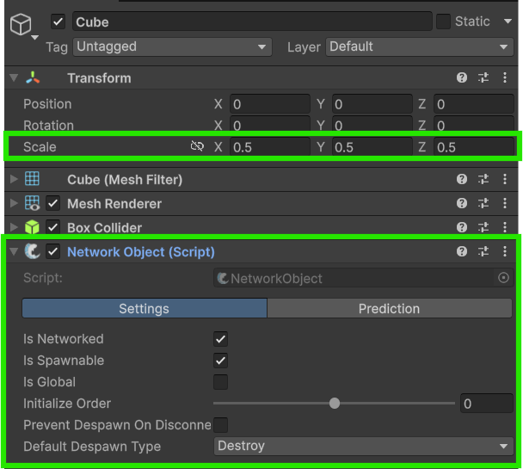Open presets for Network Object script
Image resolution: width=523 pixels, height=469 pixels.
click(x=483, y=251)
